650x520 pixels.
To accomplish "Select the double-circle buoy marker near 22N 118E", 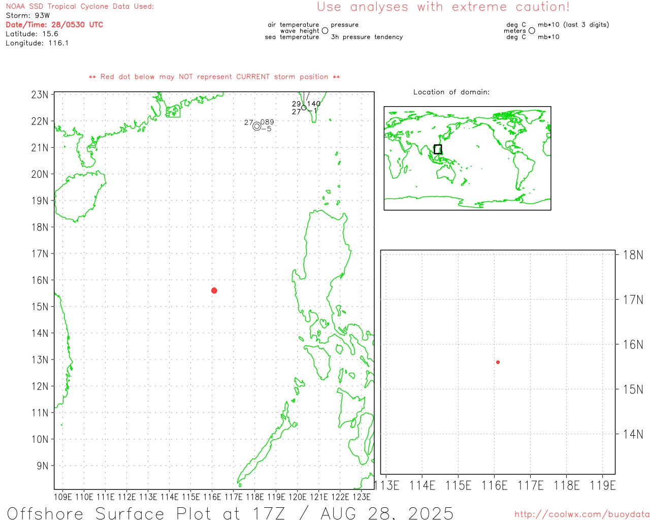I will pyautogui.click(x=257, y=126).
